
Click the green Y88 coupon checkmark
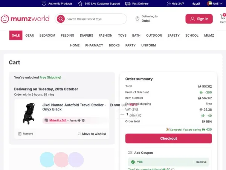[133, 162]
